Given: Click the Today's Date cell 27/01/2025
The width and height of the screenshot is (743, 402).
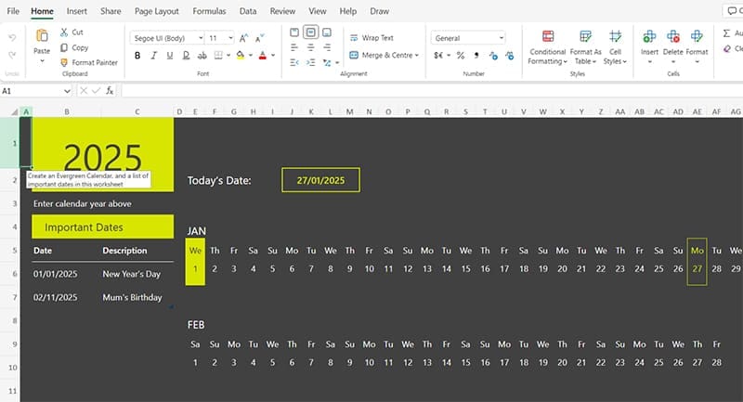Looking at the screenshot, I should point(320,180).
